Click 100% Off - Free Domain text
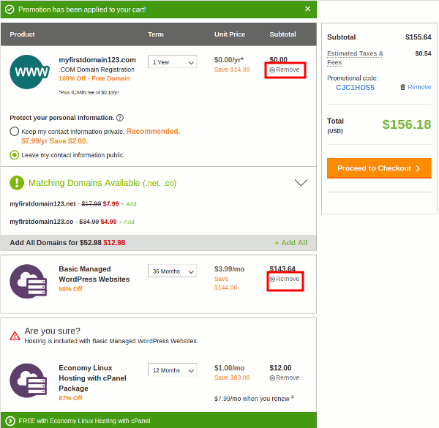 click(x=94, y=79)
